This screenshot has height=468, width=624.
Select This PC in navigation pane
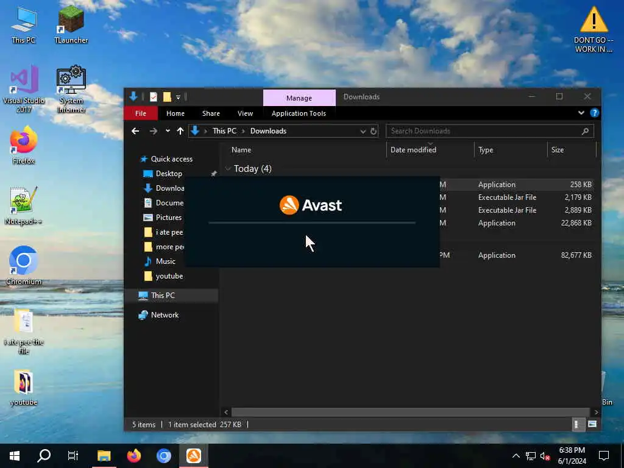coord(162,296)
